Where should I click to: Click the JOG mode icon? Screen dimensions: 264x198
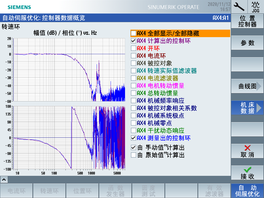(255, 6)
